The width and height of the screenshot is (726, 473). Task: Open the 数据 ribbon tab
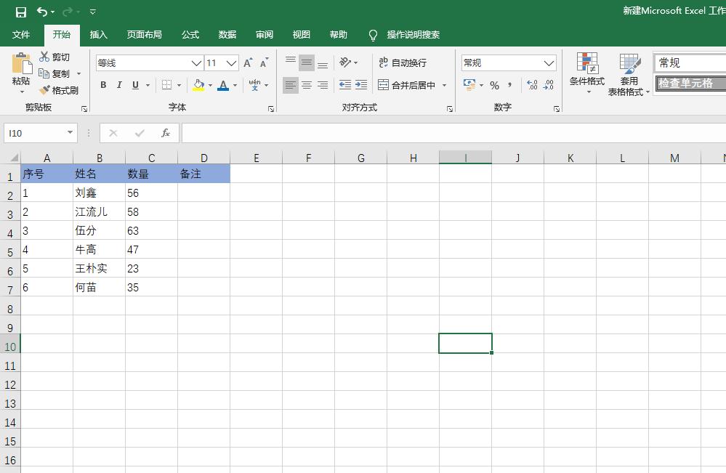(227, 34)
